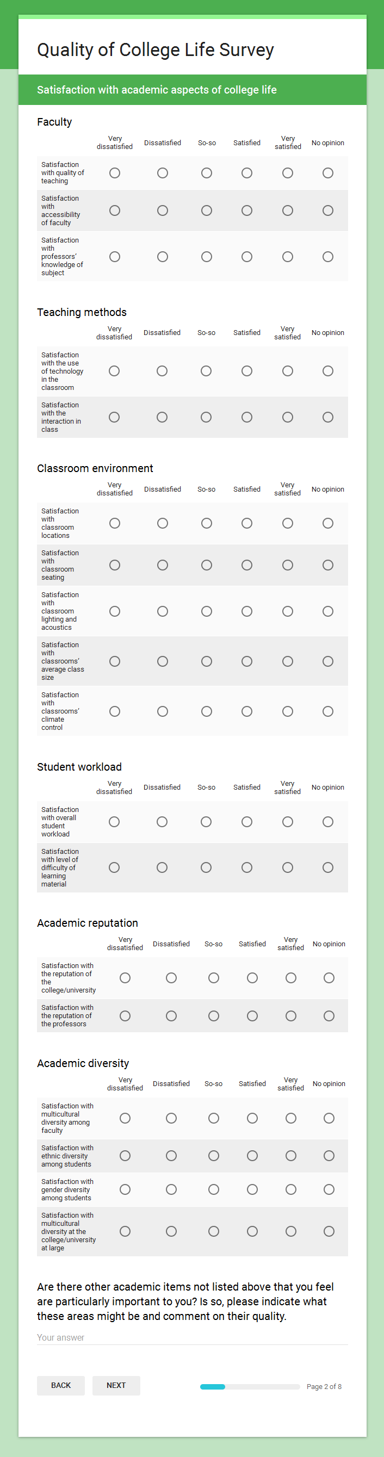Choose Satisfied for ethnic diversity among students

(252, 1156)
